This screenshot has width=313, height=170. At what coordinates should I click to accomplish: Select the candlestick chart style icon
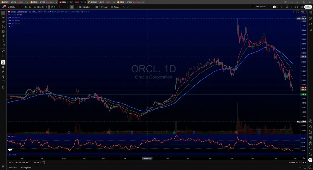click(x=71, y=7)
